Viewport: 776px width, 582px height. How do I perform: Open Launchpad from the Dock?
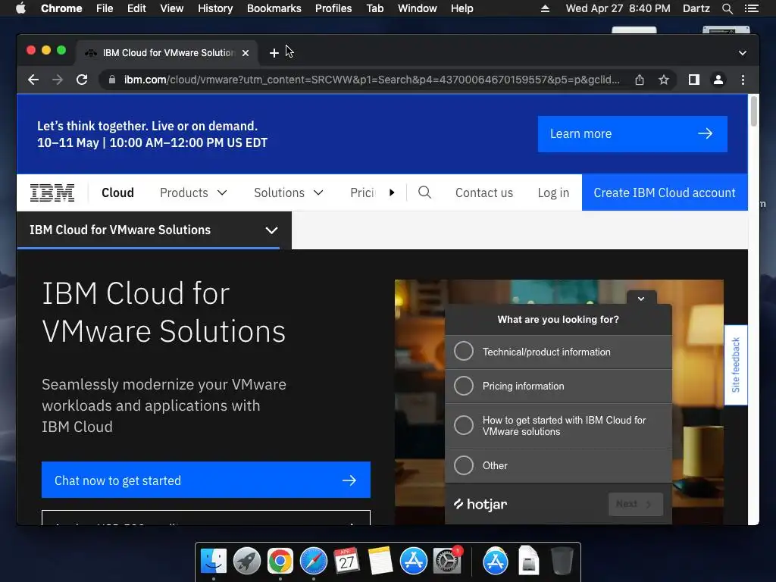246,561
